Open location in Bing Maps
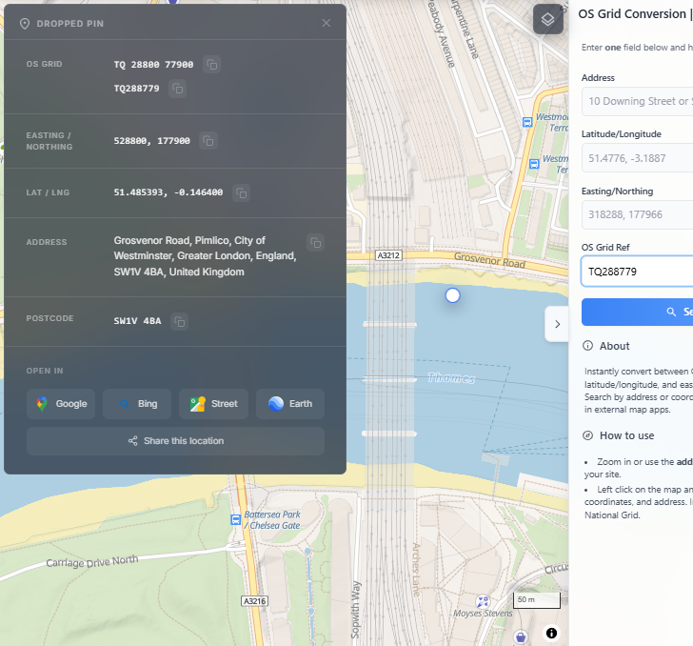Screen dimensions: 693x646 coord(137,404)
